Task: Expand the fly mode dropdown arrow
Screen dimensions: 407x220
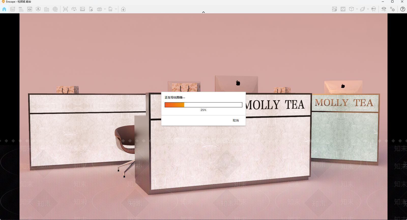Action: tap(368, 9)
